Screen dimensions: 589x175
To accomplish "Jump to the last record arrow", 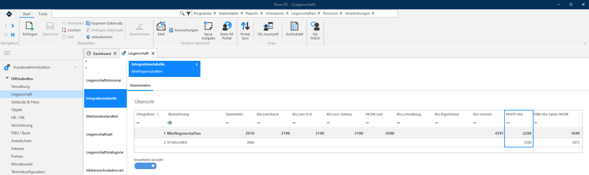I will (x=13, y=35).
